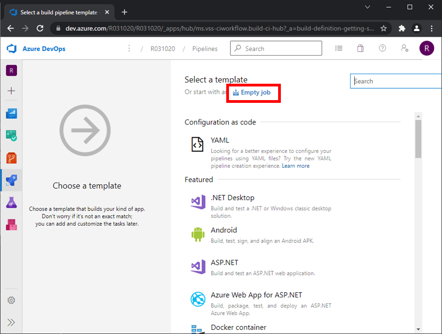Focus the template Search field

[396, 81]
